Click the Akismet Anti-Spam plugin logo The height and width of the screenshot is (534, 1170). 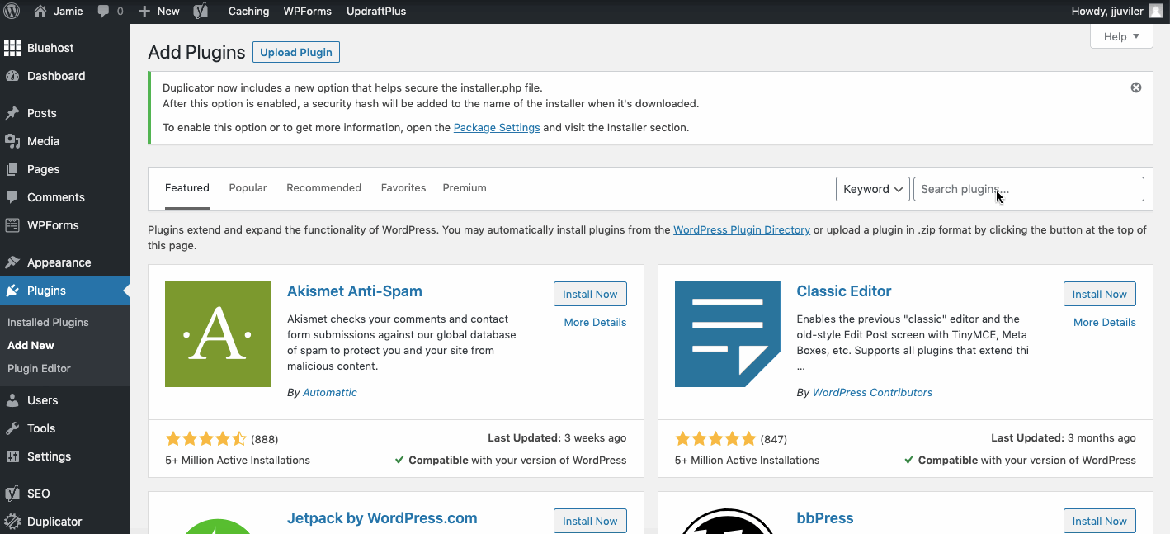[217, 334]
